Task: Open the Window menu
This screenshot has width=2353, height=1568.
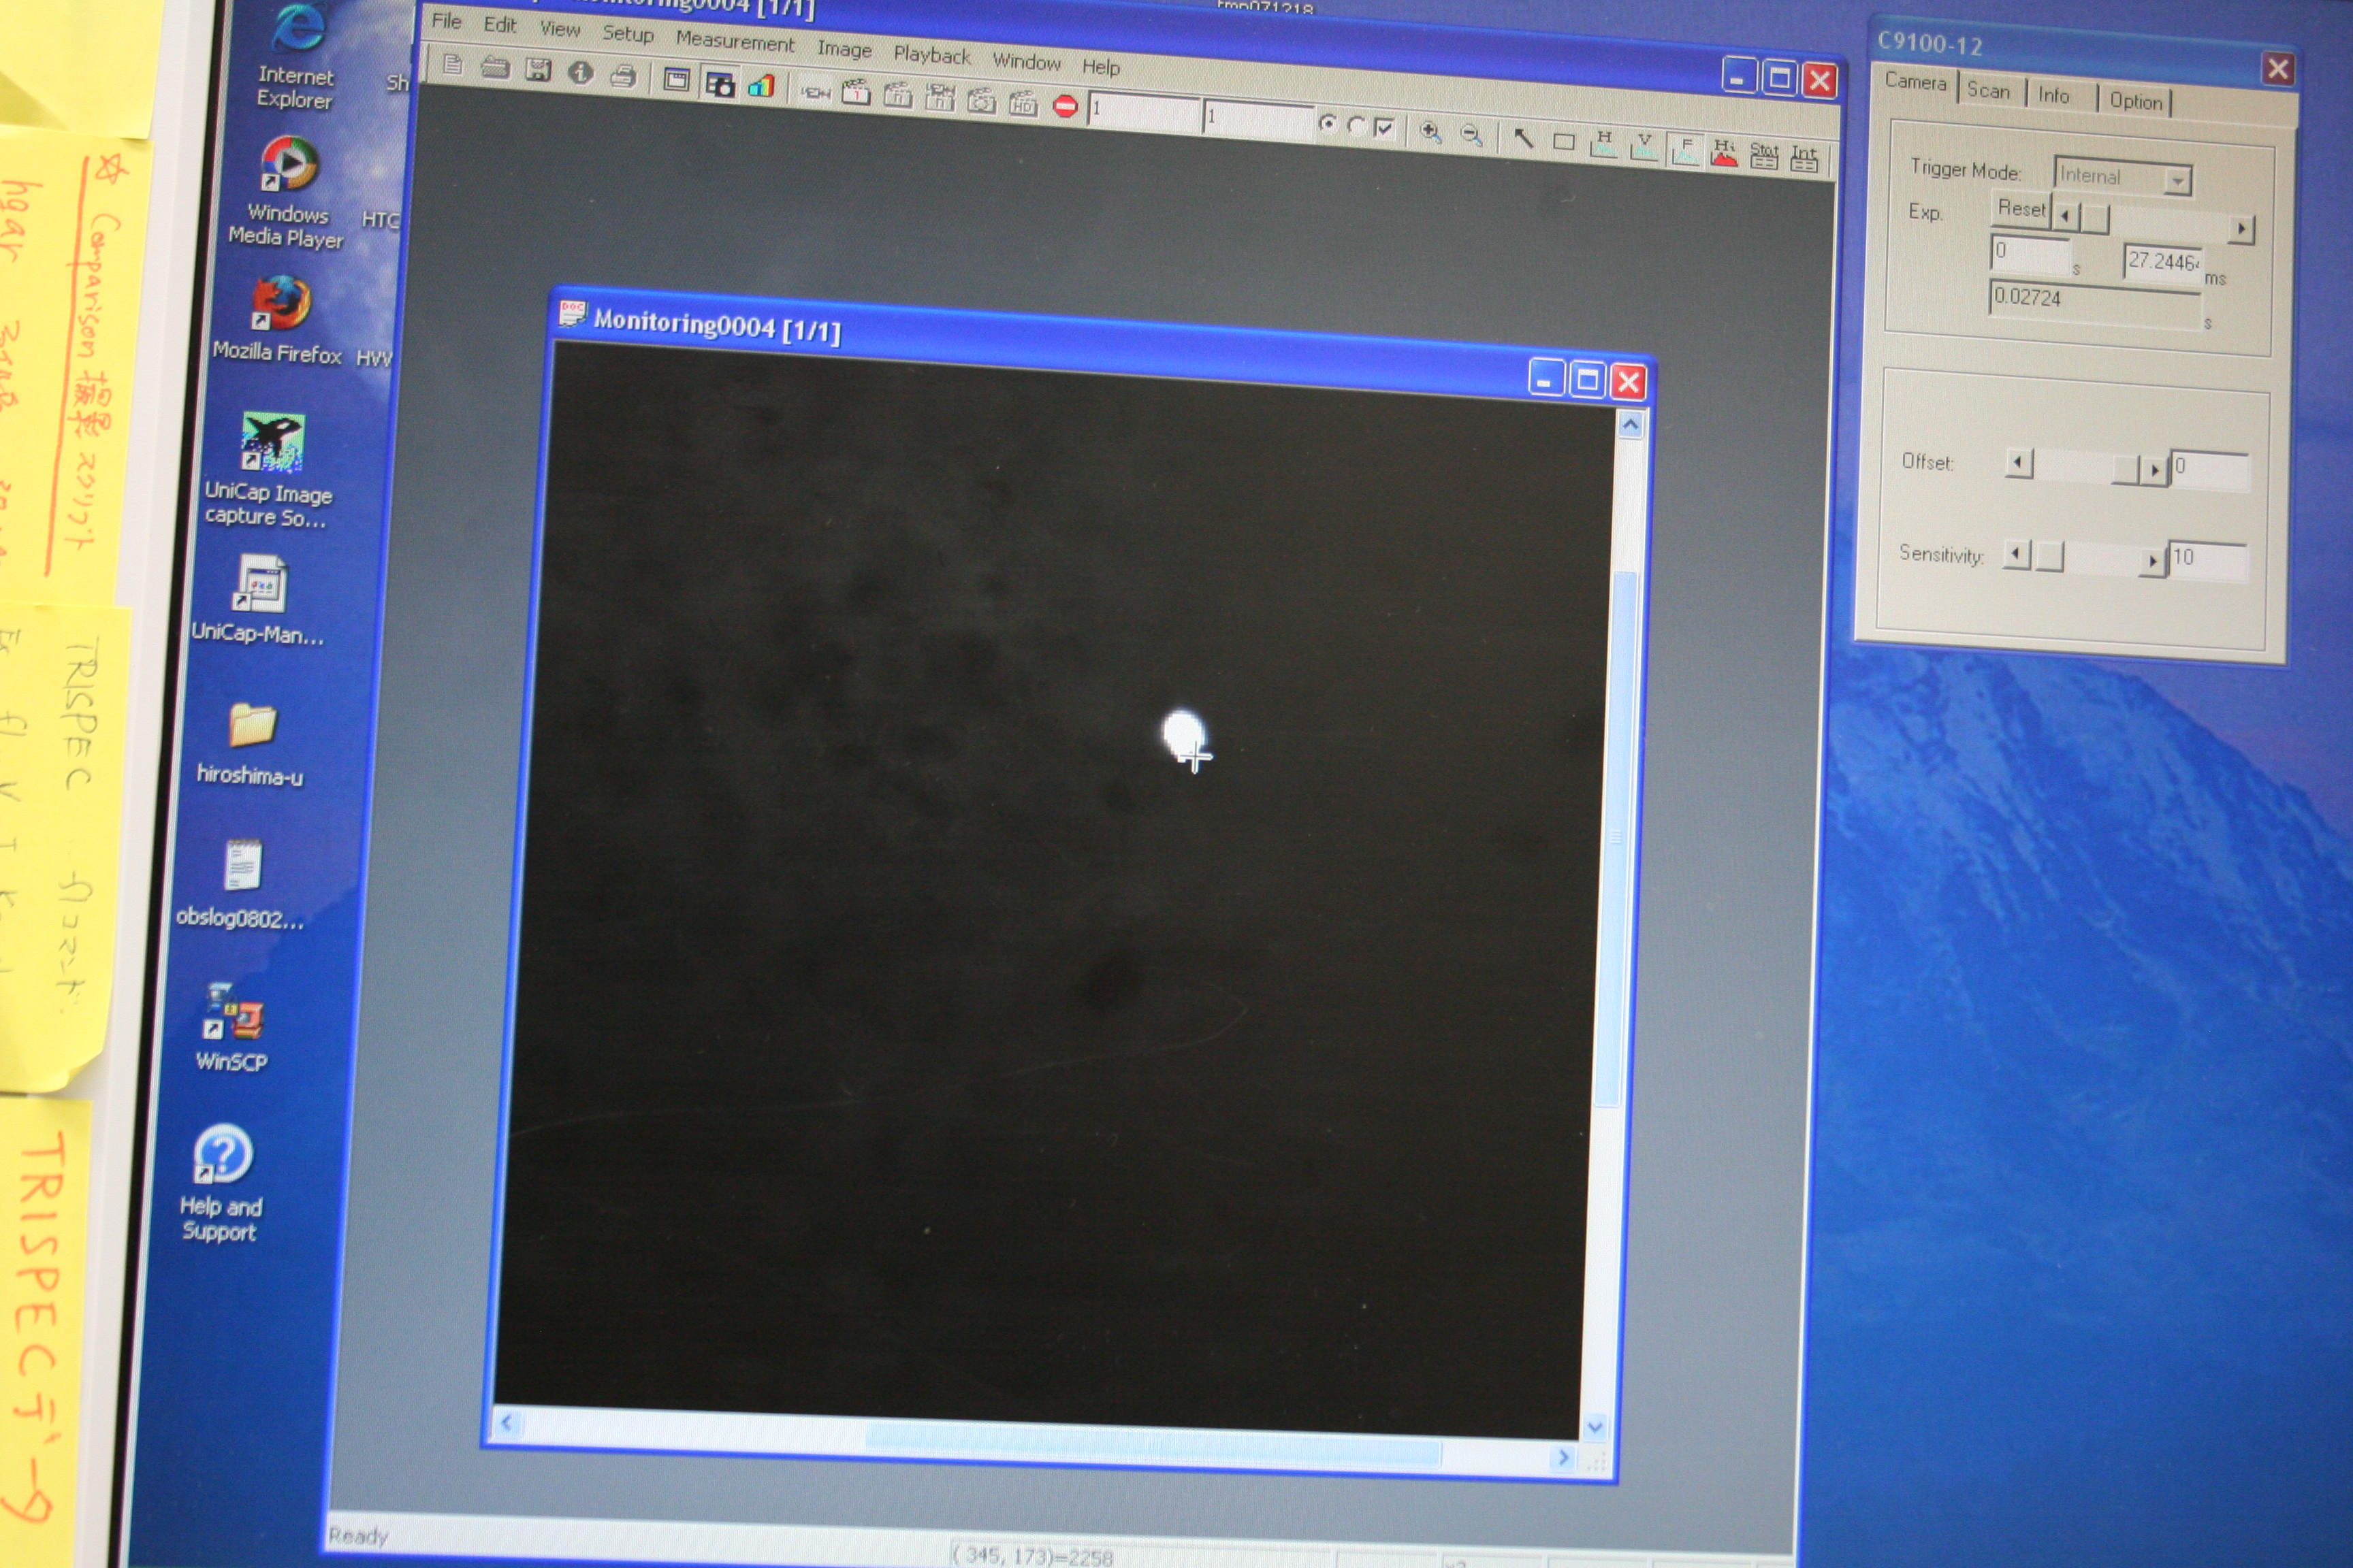Action: click(1027, 61)
